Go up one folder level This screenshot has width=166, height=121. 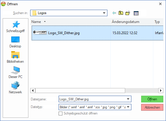121,13
